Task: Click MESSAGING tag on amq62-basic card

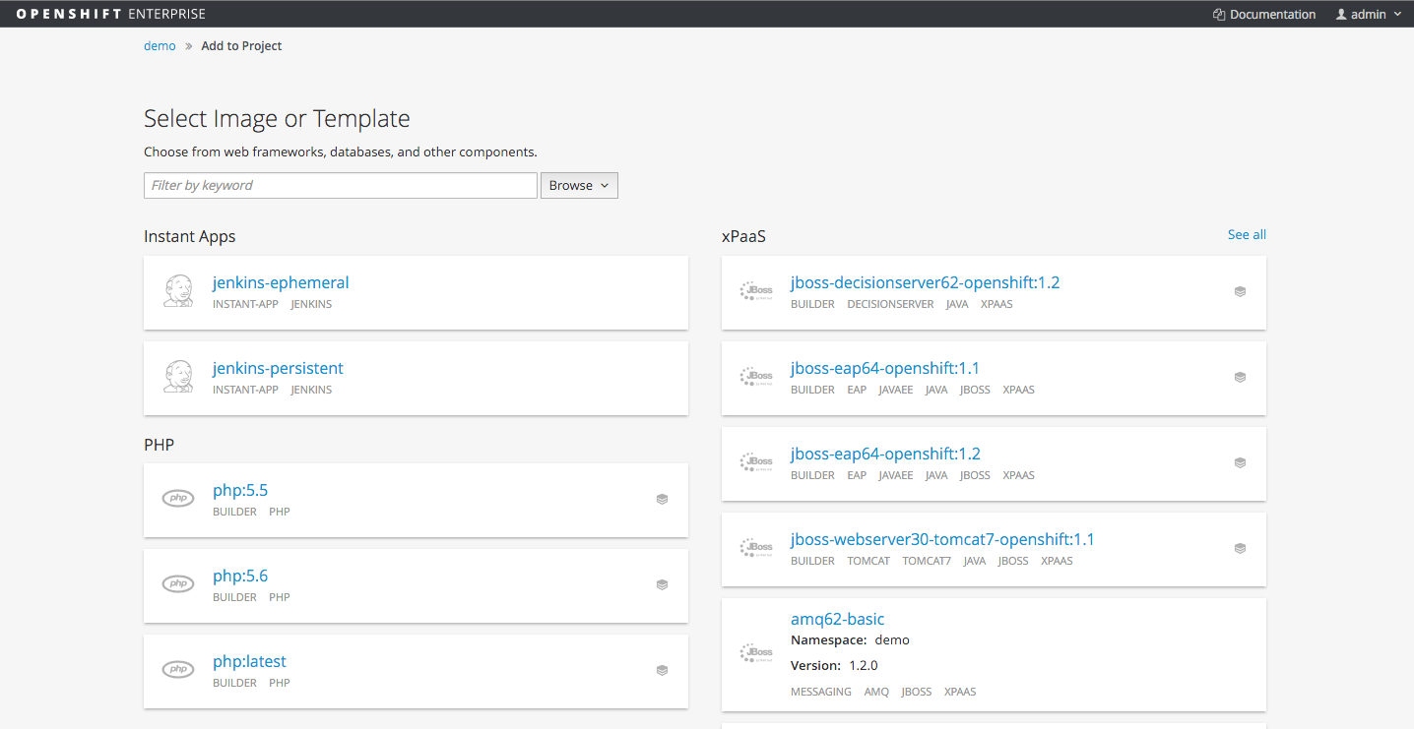Action: [x=821, y=692]
